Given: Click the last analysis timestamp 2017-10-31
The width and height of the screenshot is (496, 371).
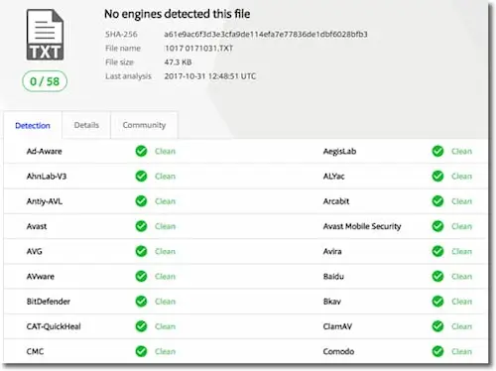Looking at the screenshot, I should [210, 76].
